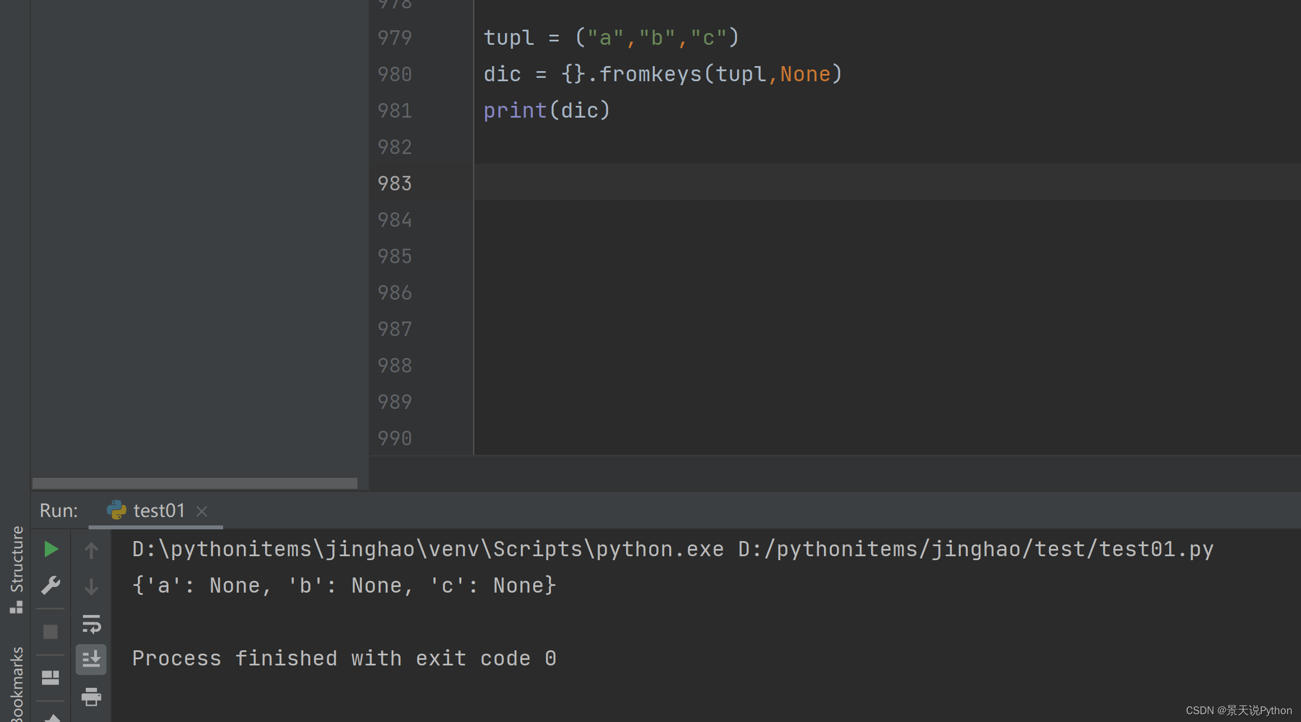1301x722 pixels.
Task: Toggle scroll to end of console output
Action: click(x=91, y=659)
